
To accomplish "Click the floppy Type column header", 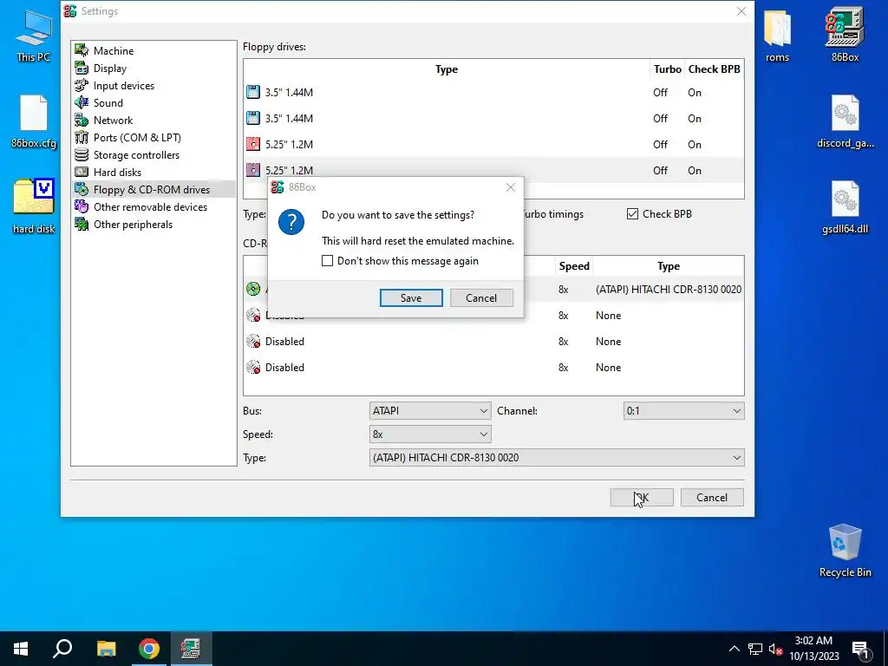I will pyautogui.click(x=447, y=69).
